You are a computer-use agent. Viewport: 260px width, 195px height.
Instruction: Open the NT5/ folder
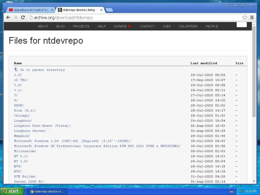[x=18, y=171]
